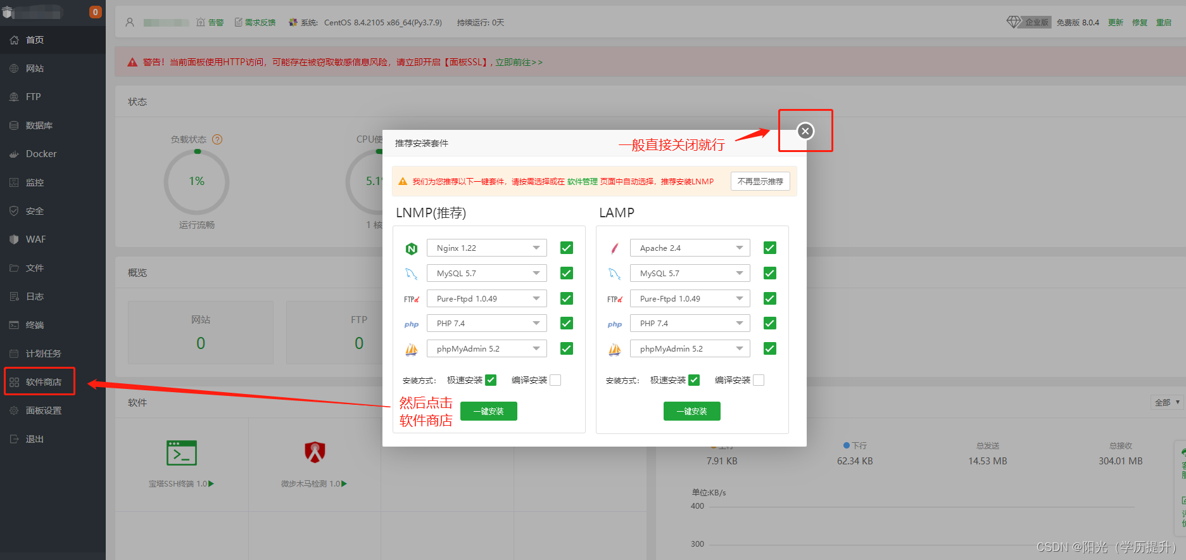Open the 全部 traffic filter dropdown
1186x560 pixels.
click(1166, 402)
